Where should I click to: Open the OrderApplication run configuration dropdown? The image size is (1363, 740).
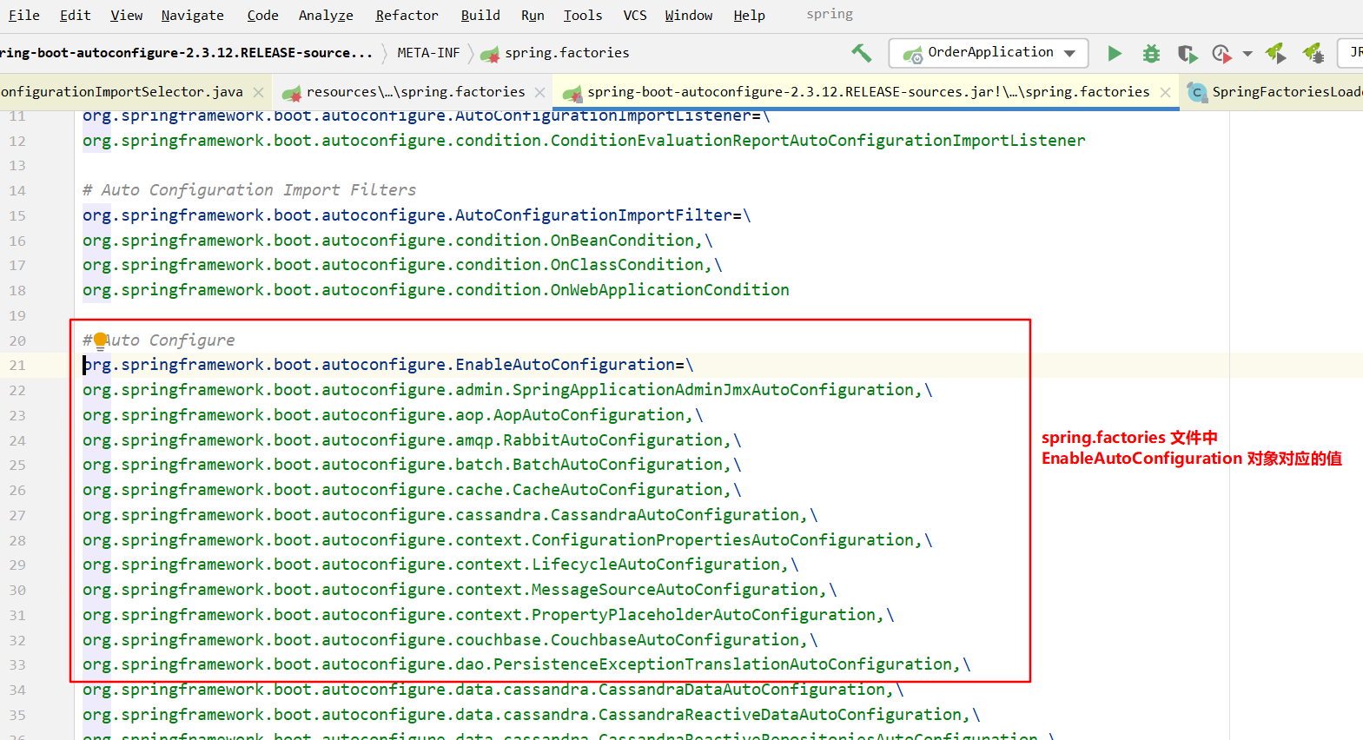(989, 53)
